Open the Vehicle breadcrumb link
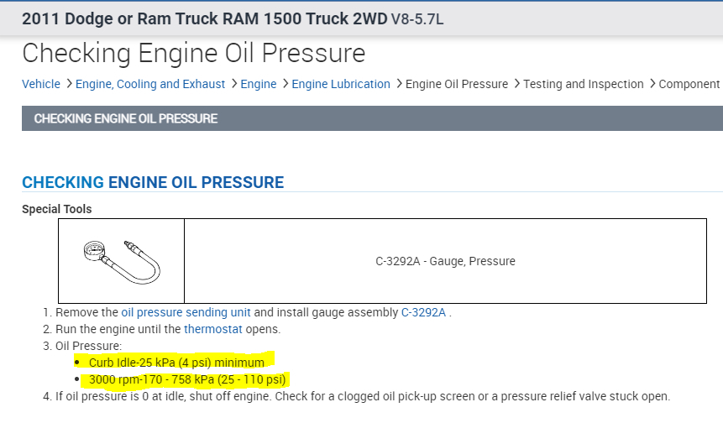The height and width of the screenshot is (423, 723). 41,84
